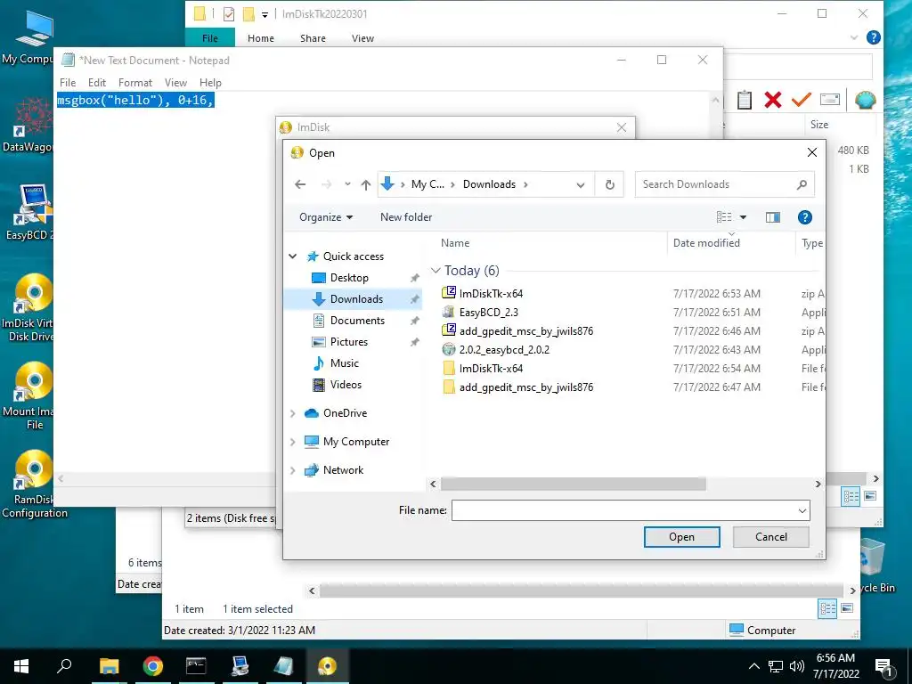Viewport: 912px width, 684px height.
Task: Go back in the Open dialog
Action: [x=300, y=184]
